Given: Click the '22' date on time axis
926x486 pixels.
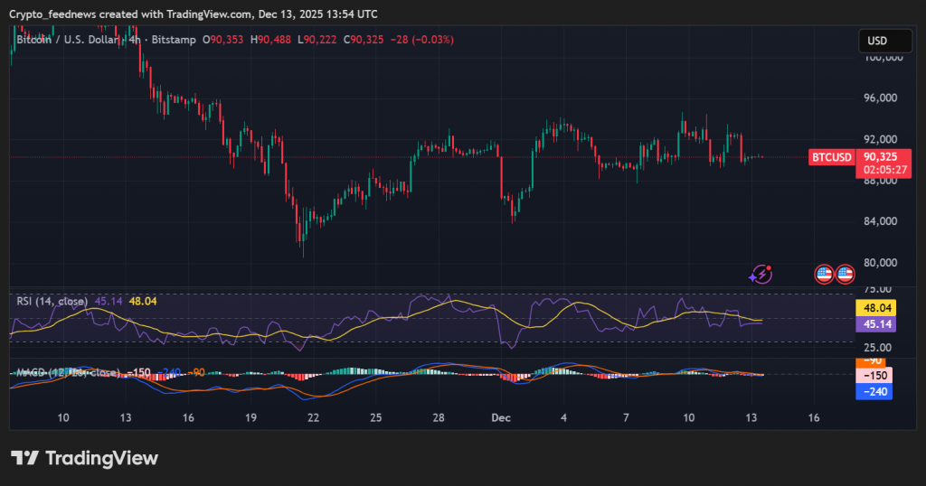Looking at the screenshot, I should pyautogui.click(x=313, y=418).
